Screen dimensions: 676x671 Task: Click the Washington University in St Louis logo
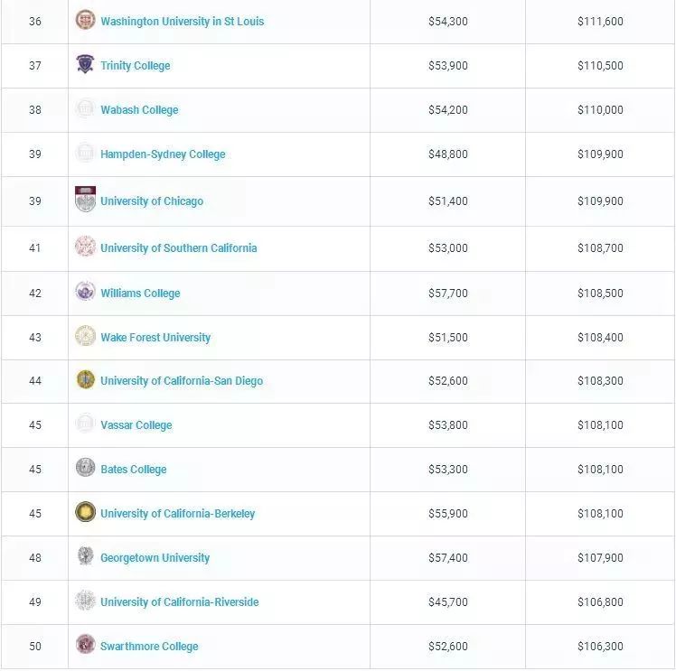pyautogui.click(x=85, y=20)
